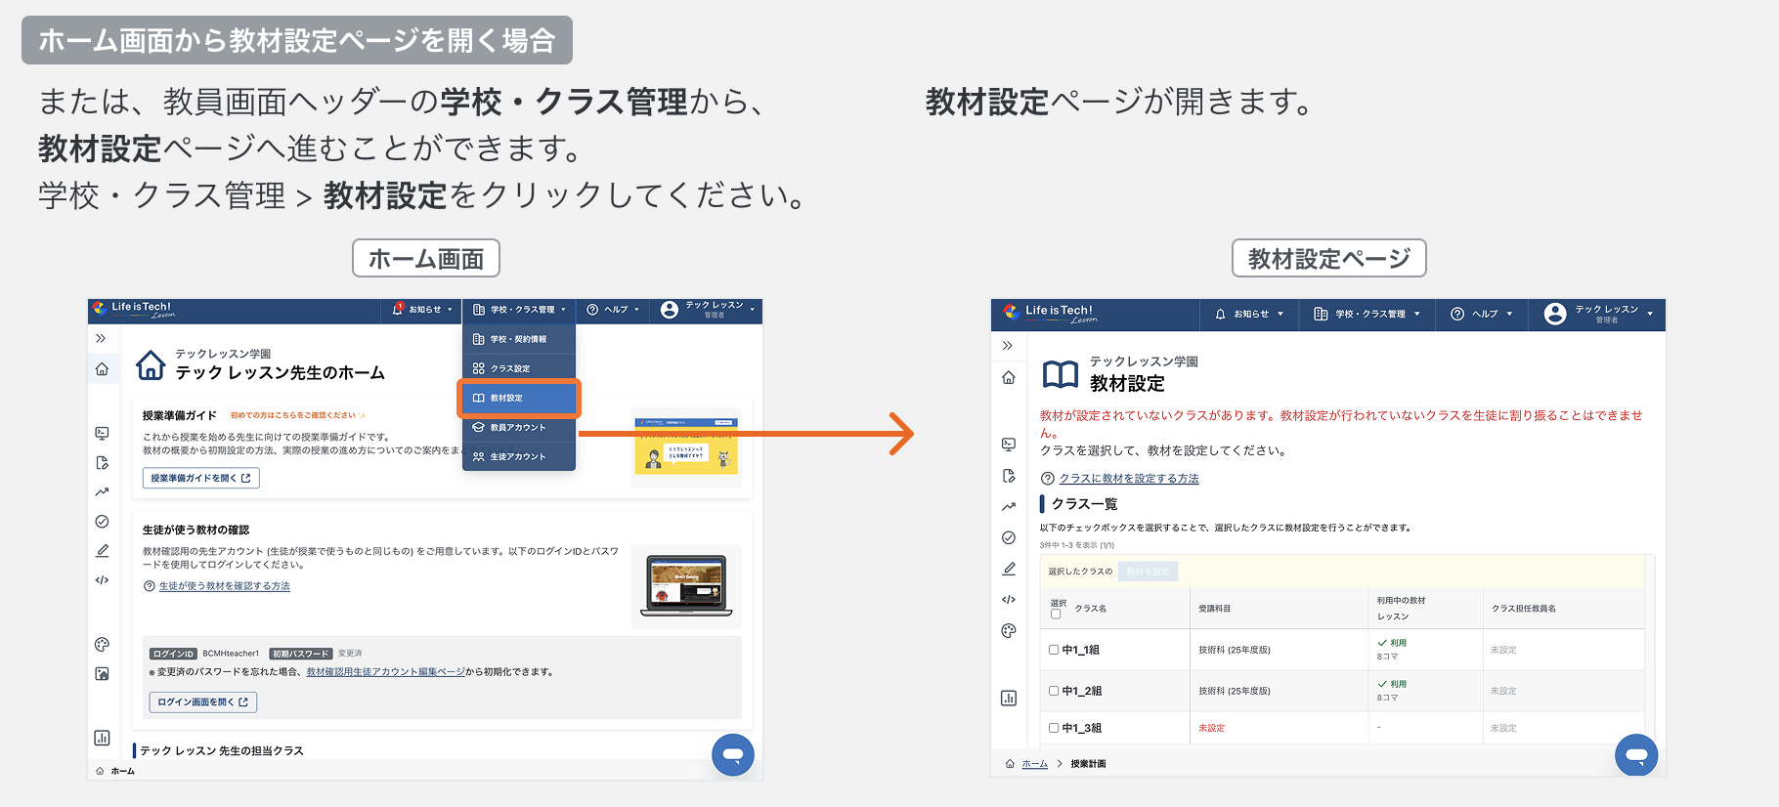1779x807 pixels.
Task: Select 学校・契約情報 from the dropdown menu
Action: point(519,339)
